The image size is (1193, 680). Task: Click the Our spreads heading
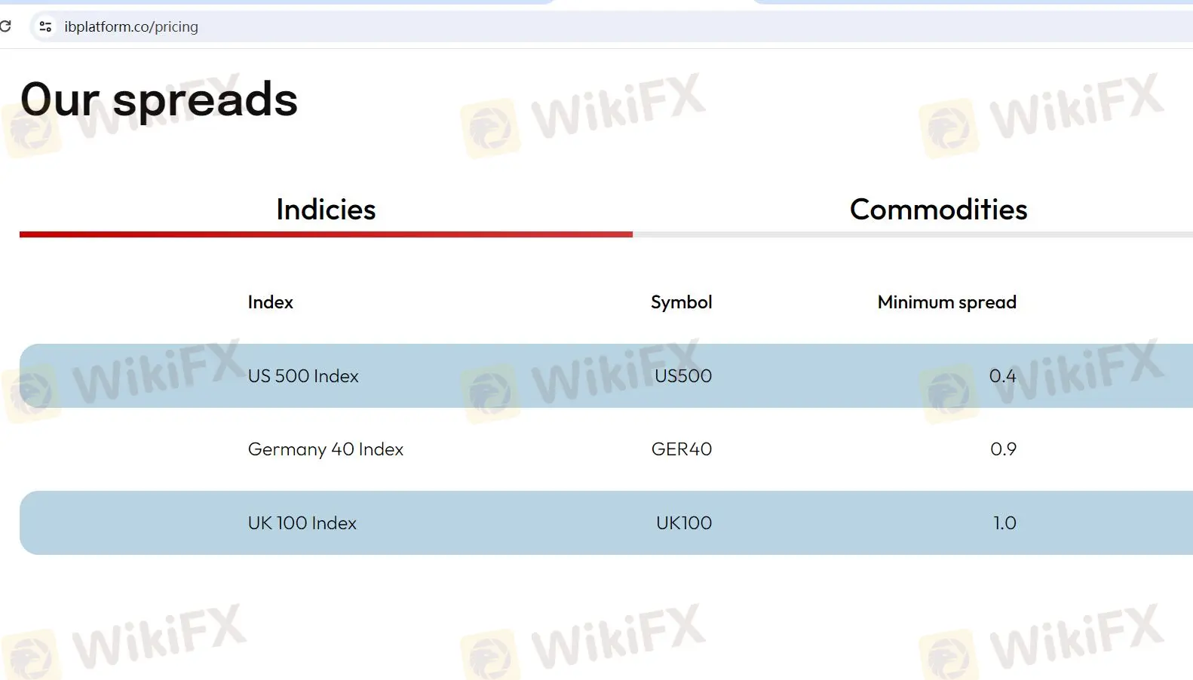click(159, 100)
